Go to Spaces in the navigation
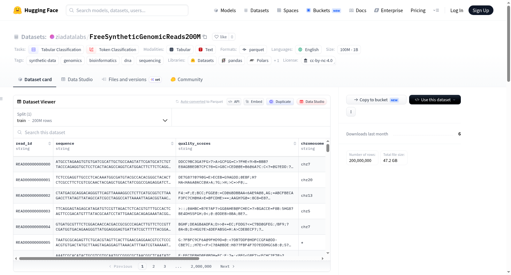 [288, 10]
